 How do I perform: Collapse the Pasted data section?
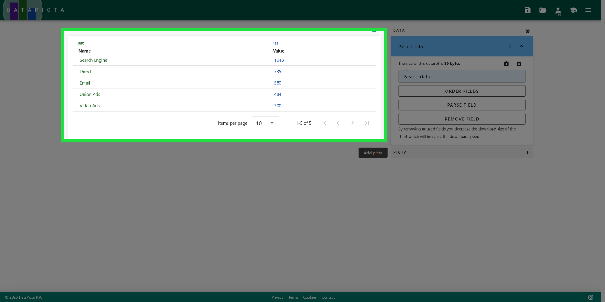tap(522, 46)
